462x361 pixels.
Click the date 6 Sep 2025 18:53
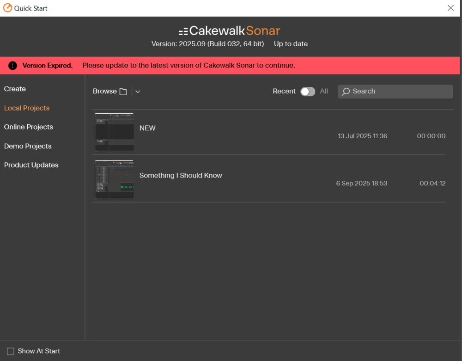point(362,184)
